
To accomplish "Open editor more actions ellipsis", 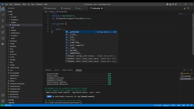I will pos(191,8).
